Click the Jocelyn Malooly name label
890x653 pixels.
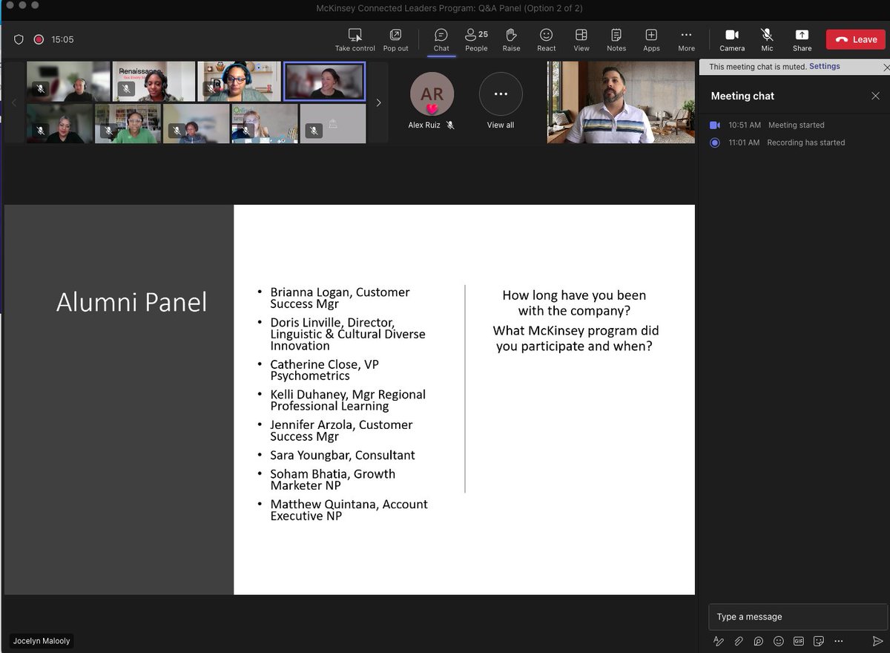42,641
